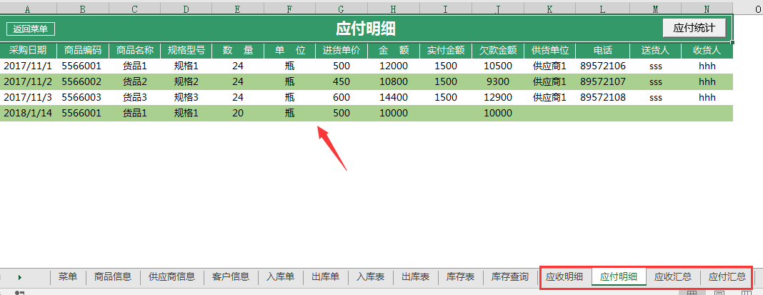Screen dimensions: 763x295
Task: Click the 收货人 header cell
Action: pyautogui.click(x=707, y=50)
